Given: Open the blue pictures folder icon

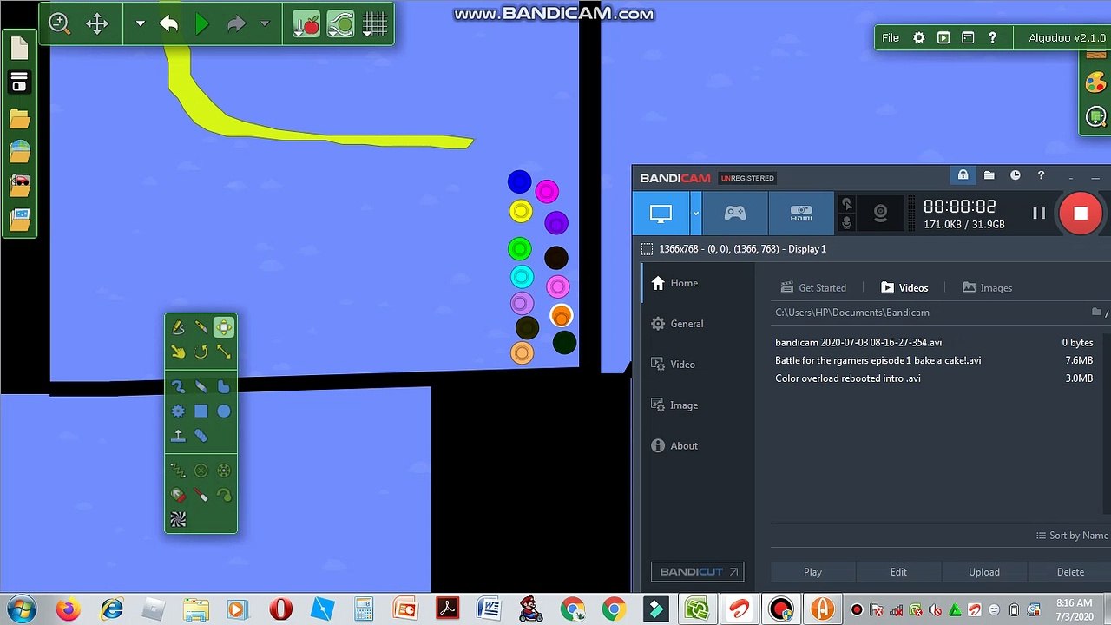Looking at the screenshot, I should pos(19,219).
